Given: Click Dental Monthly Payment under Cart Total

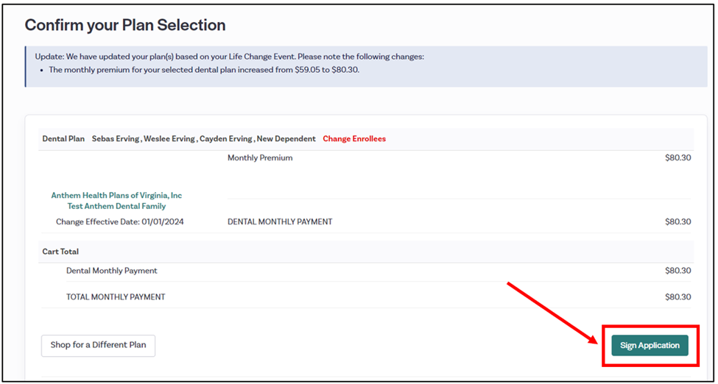Looking at the screenshot, I should point(112,271).
